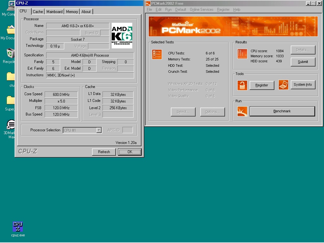
Task: Open the Edit menu in PCMark2002
Action: pyautogui.click(x=159, y=9)
